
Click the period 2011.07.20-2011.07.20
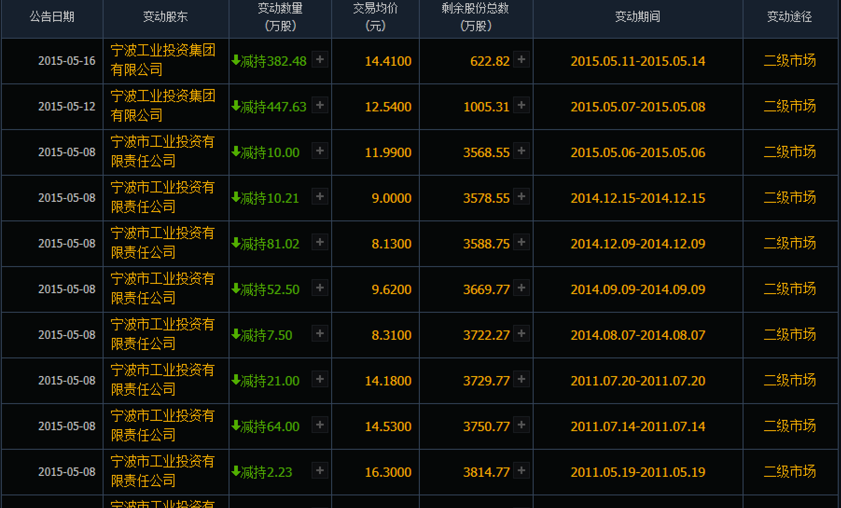tap(638, 381)
